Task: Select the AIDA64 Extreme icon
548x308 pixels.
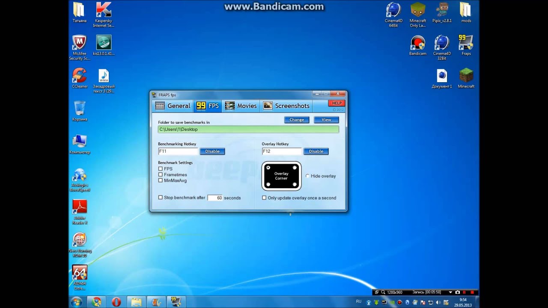Action: coord(80,278)
